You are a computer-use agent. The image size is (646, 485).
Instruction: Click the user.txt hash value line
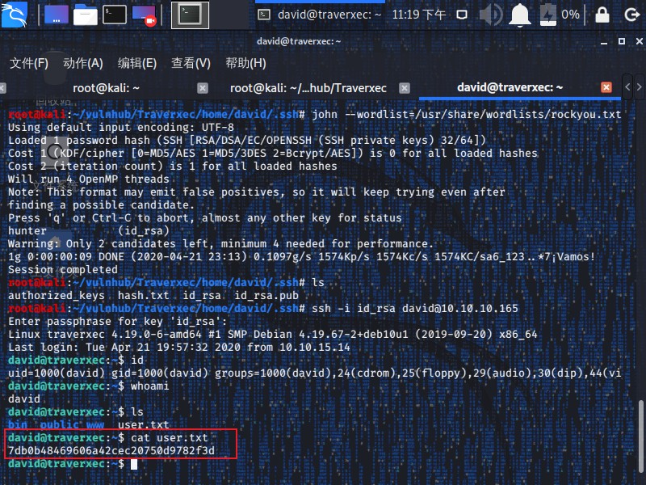(x=111, y=450)
